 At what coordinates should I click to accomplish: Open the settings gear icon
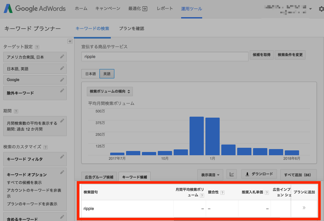(x=321, y=9)
